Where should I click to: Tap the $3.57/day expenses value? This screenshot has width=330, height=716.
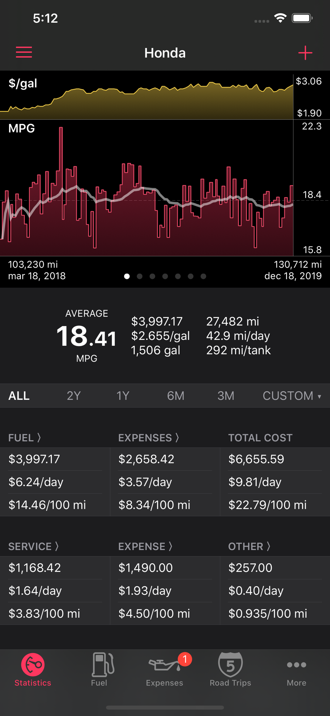pyautogui.click(x=145, y=482)
